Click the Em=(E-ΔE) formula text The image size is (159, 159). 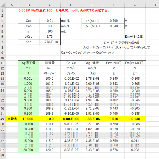[134, 37]
